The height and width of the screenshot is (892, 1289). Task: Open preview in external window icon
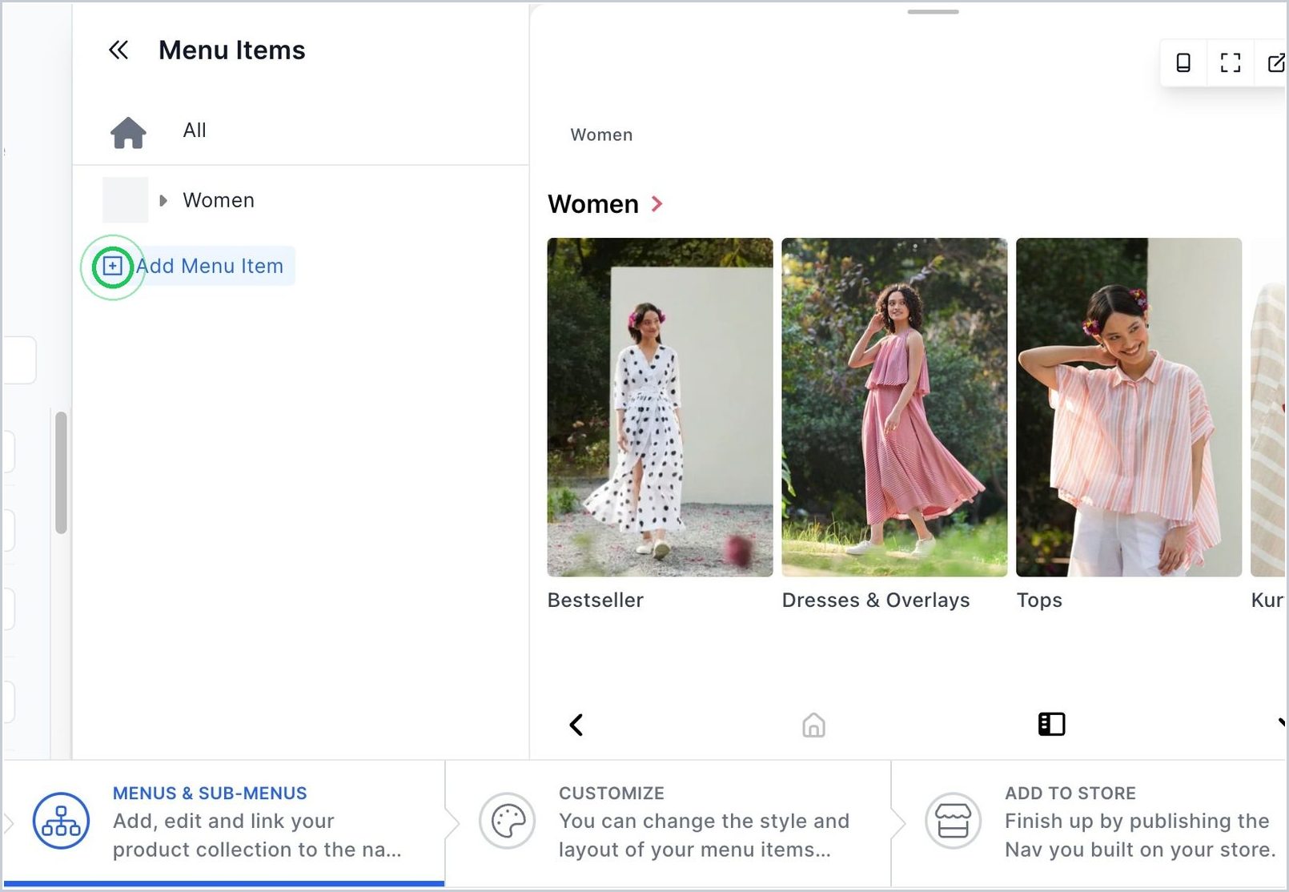coord(1276,62)
